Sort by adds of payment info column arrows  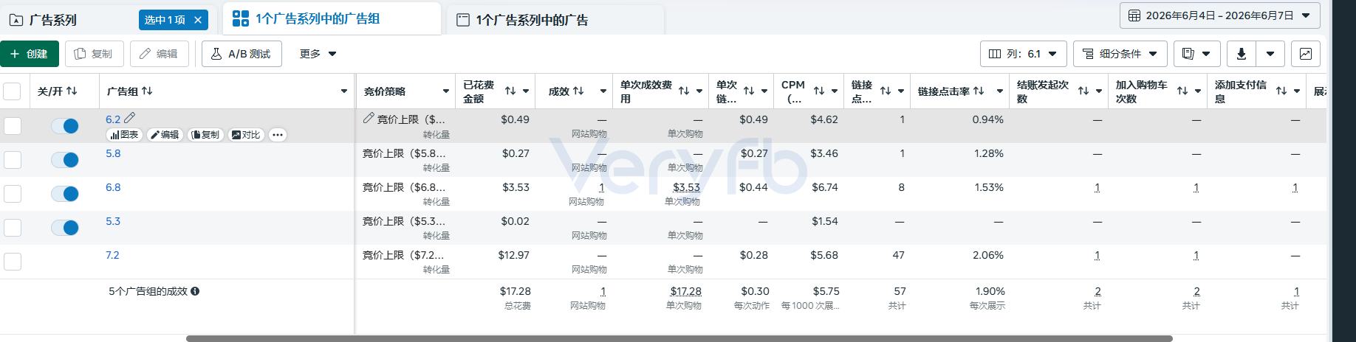(x=1281, y=91)
